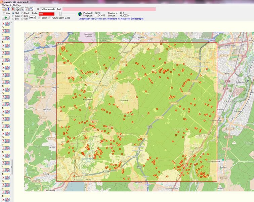Click the print toolbar icon
The width and height of the screenshot is (254, 202).
point(18,9)
